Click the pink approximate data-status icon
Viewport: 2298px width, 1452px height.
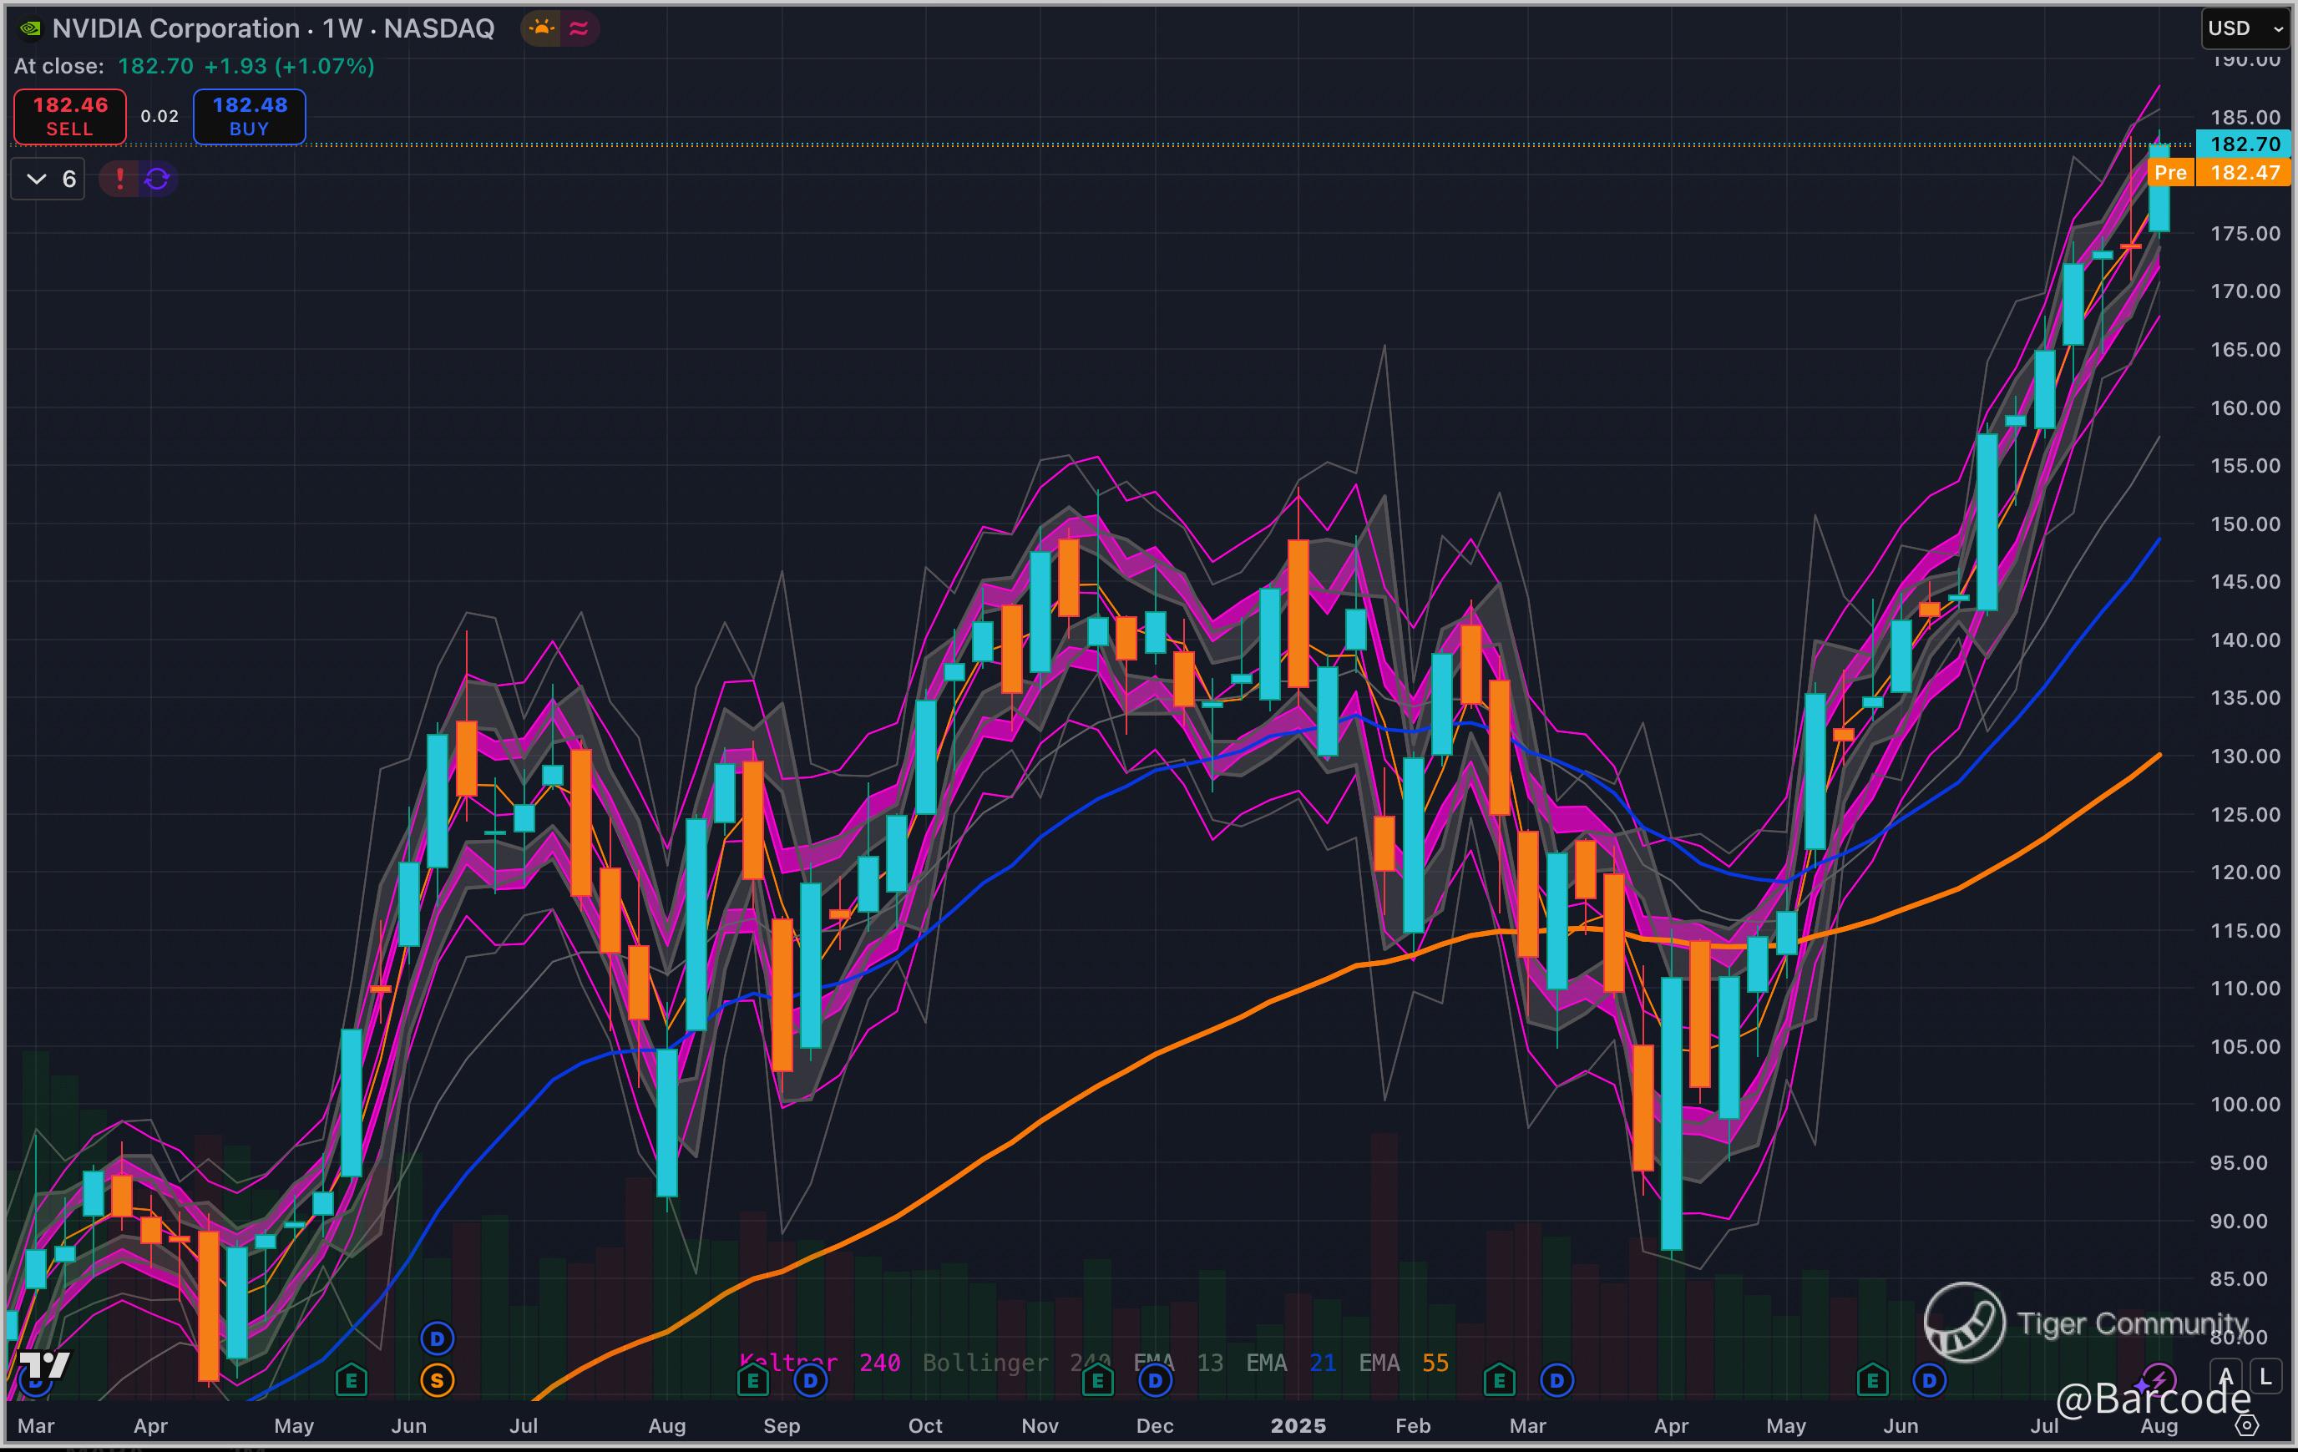(579, 28)
